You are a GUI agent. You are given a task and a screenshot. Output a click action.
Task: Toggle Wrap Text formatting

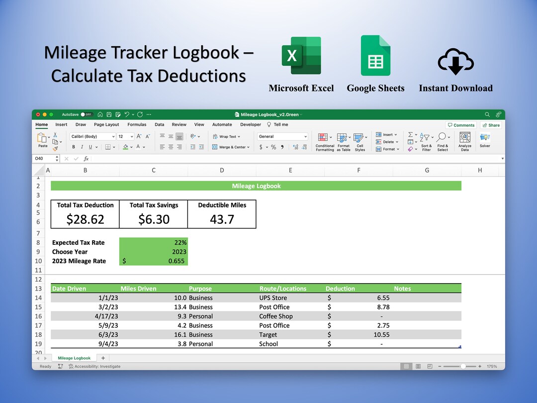pos(227,136)
